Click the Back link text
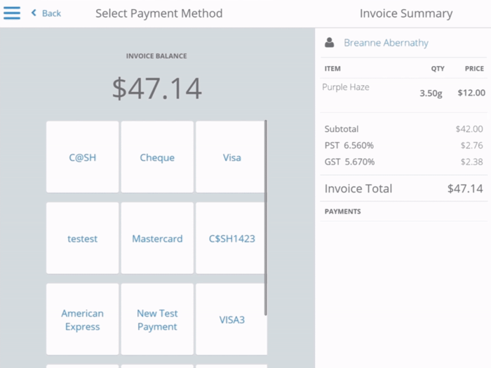The width and height of the screenshot is (491, 368). pos(51,13)
